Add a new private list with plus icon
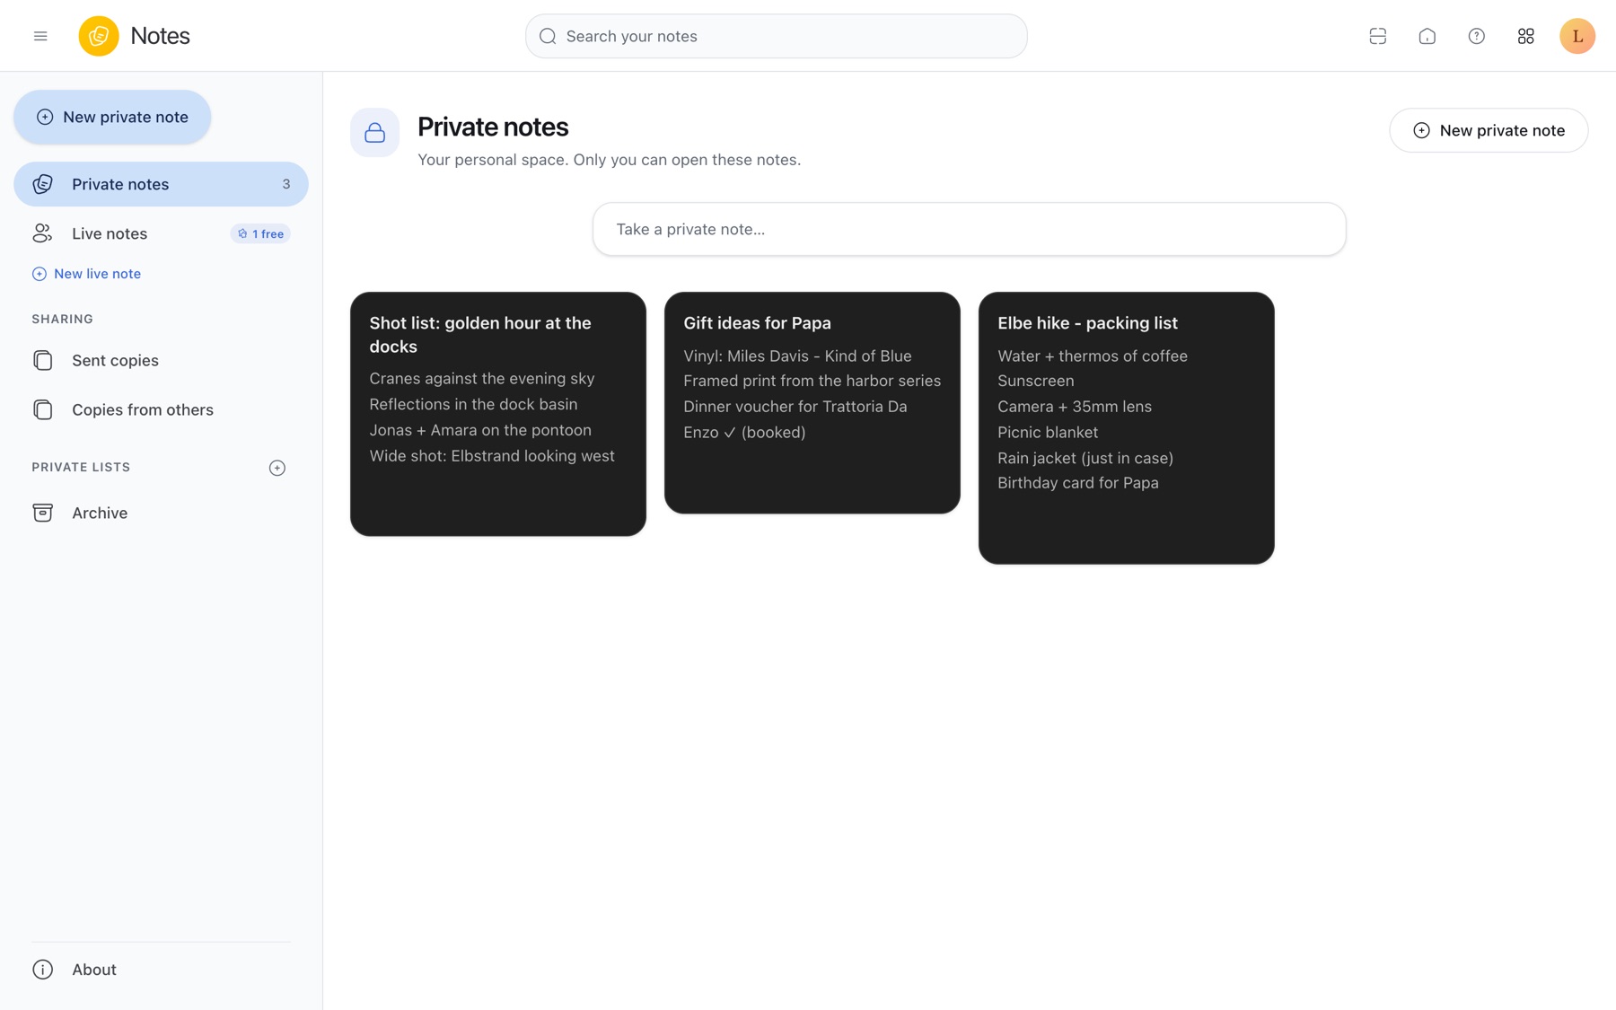 (277, 468)
